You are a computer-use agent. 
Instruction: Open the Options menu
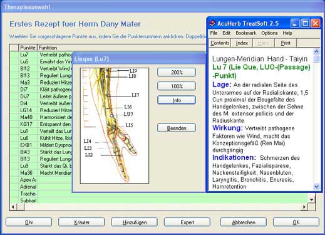[x=269, y=33]
